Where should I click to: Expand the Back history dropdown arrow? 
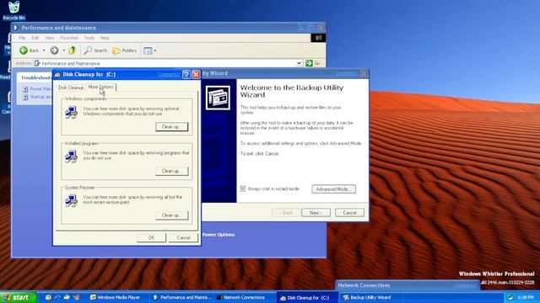pos(44,50)
